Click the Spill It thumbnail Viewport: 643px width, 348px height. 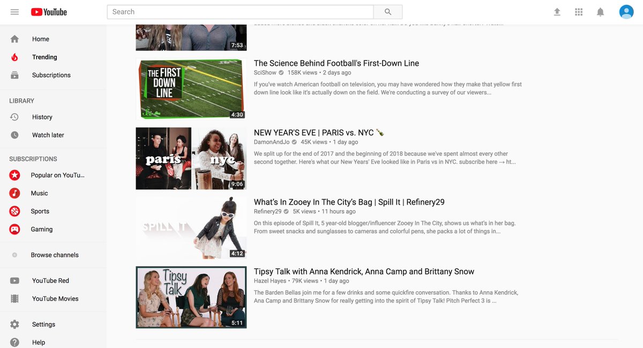(x=191, y=228)
